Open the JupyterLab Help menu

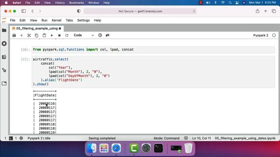pyautogui.click(x=98, y=20)
